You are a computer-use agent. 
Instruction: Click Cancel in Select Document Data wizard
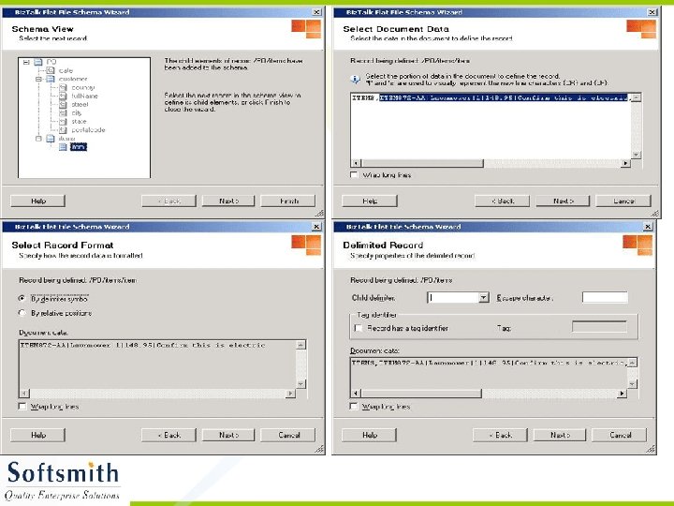pos(623,201)
